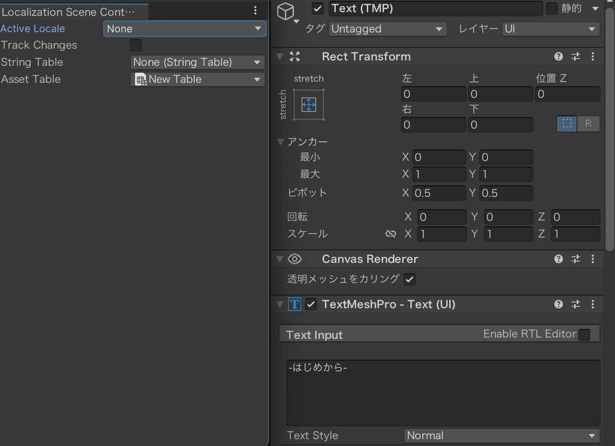This screenshot has height=446, width=615.
Task: Click the Canvas Renderer presets icon
Action: coord(576,259)
